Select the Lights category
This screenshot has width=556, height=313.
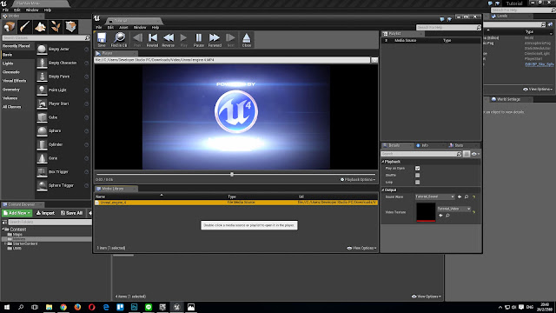(x=8, y=63)
